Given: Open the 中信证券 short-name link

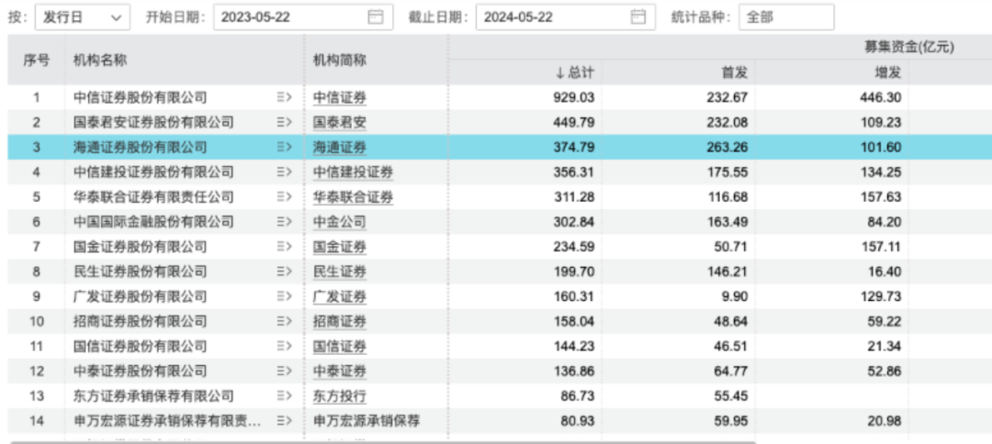Looking at the screenshot, I should pyautogui.click(x=340, y=98).
